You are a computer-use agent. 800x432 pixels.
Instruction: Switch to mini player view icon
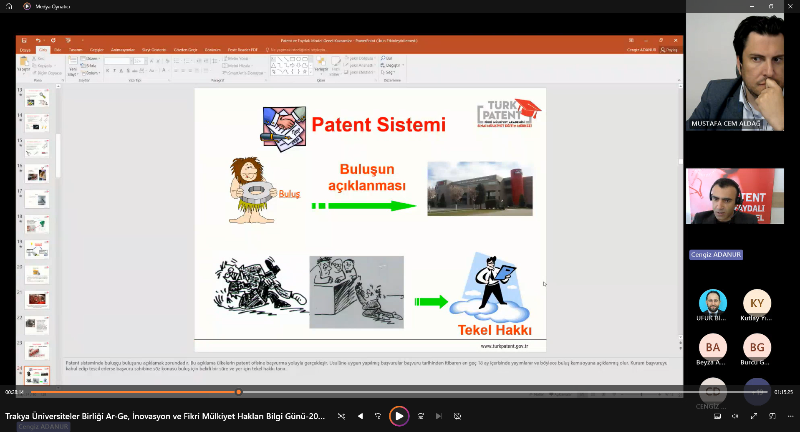(x=772, y=416)
